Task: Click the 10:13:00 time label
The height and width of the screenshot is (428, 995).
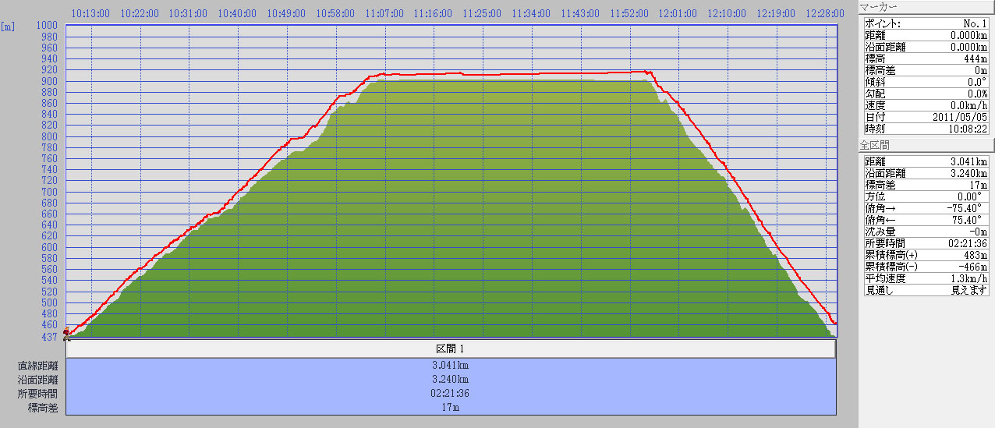Action: click(90, 13)
